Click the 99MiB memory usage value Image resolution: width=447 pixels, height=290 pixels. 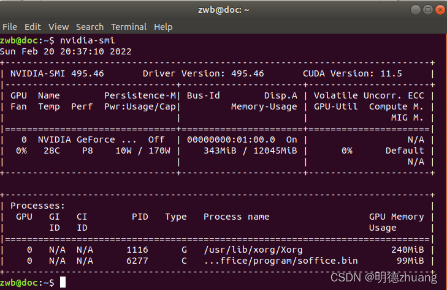pyautogui.click(x=410, y=261)
